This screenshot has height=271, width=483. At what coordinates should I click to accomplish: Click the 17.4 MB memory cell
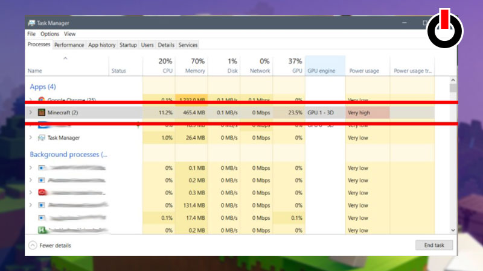click(x=195, y=218)
